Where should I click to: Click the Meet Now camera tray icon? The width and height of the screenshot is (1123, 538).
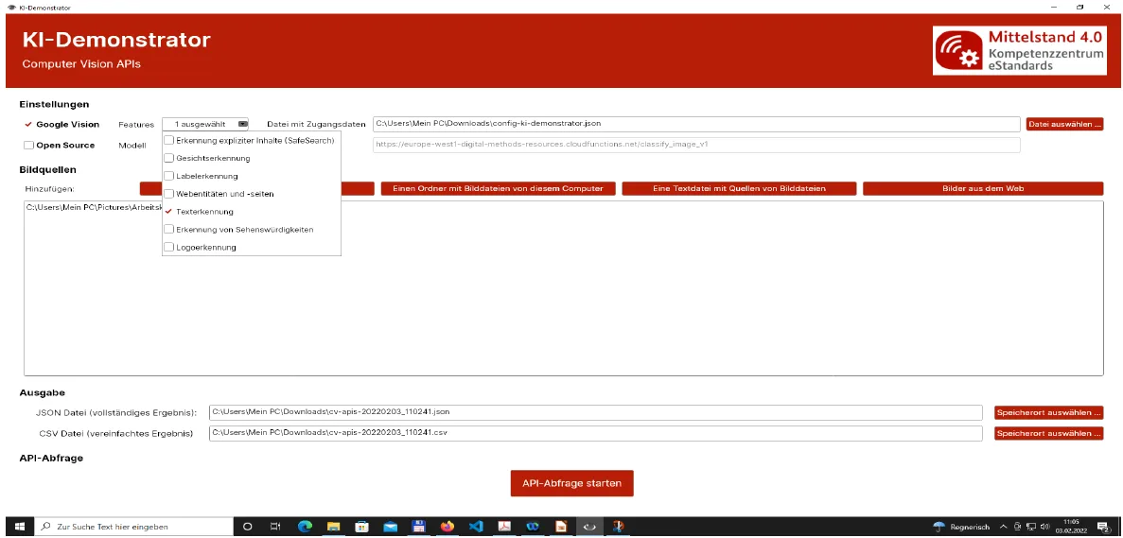[1018, 527]
